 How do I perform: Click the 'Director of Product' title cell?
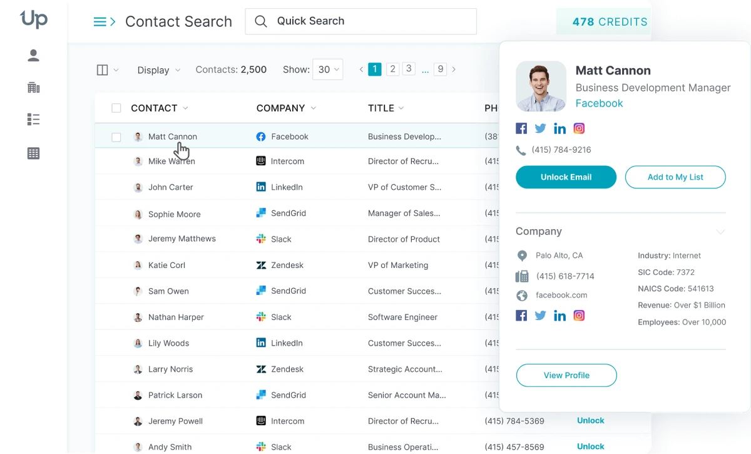[x=404, y=239]
